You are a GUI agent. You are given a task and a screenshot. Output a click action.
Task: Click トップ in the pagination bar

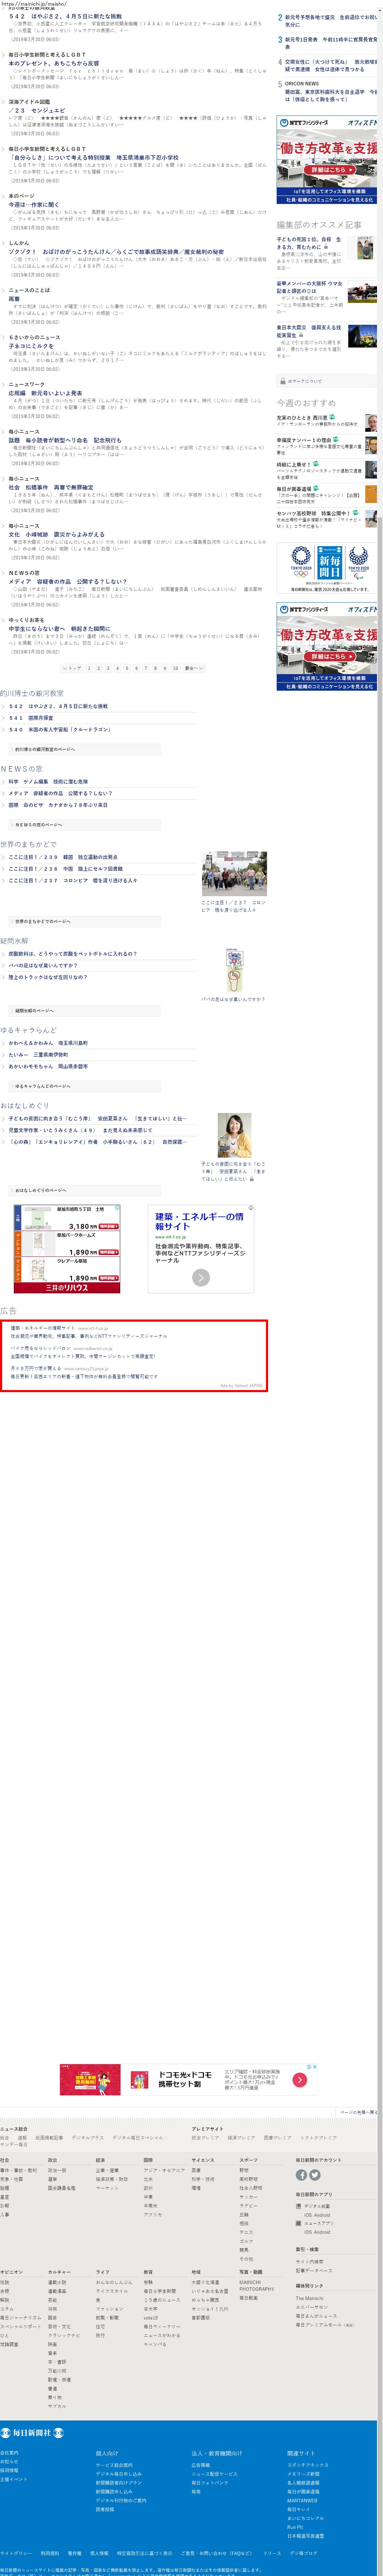[x=72, y=668]
